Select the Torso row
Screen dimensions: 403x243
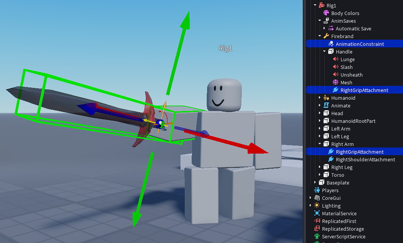click(355, 175)
